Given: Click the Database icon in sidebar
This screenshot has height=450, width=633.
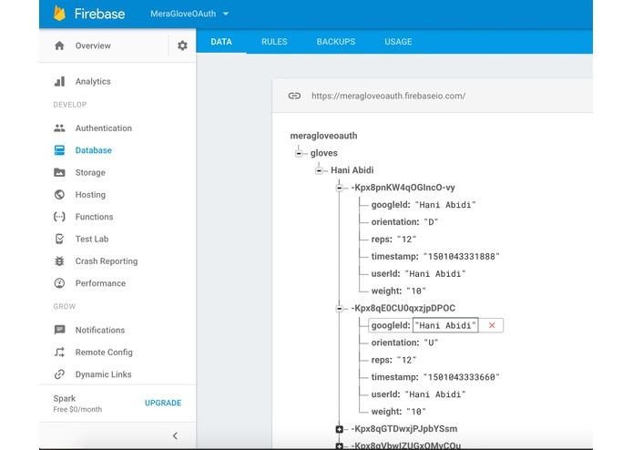Looking at the screenshot, I should (59, 150).
